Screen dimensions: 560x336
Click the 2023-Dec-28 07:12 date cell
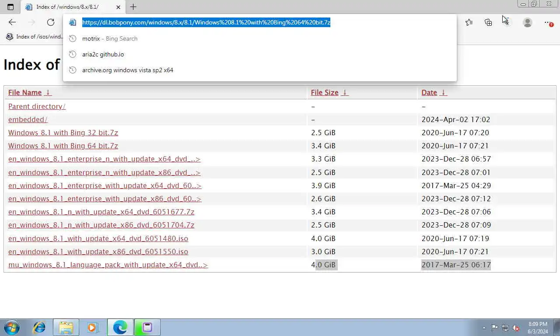[456, 199]
